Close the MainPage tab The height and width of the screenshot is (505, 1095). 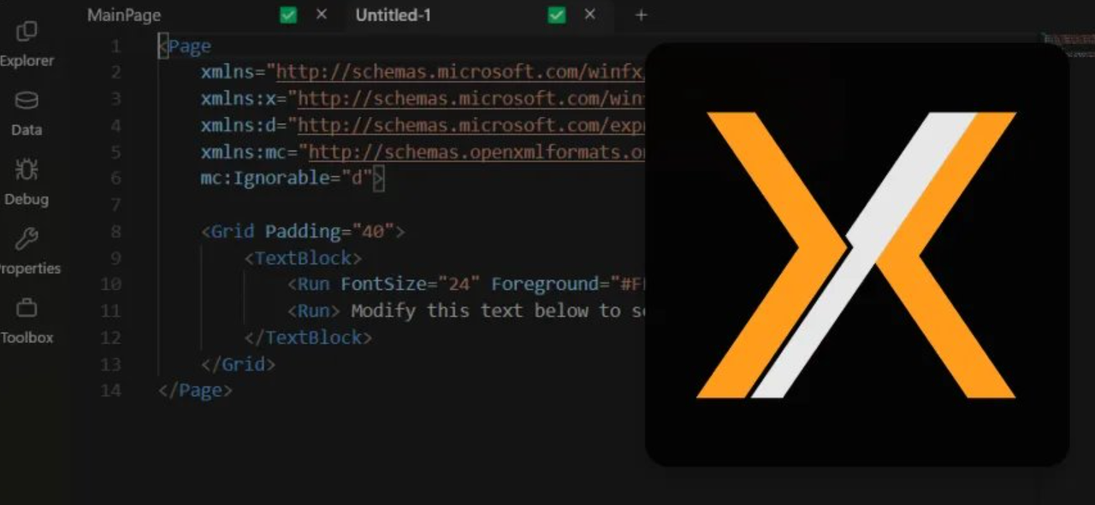pos(322,15)
